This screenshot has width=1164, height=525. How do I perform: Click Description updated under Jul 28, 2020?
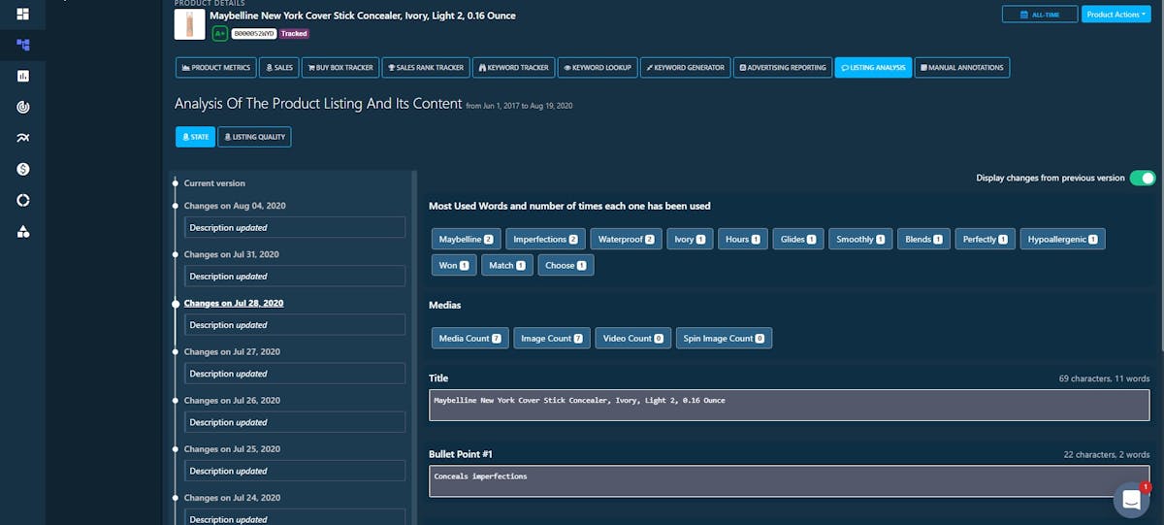[x=295, y=324]
